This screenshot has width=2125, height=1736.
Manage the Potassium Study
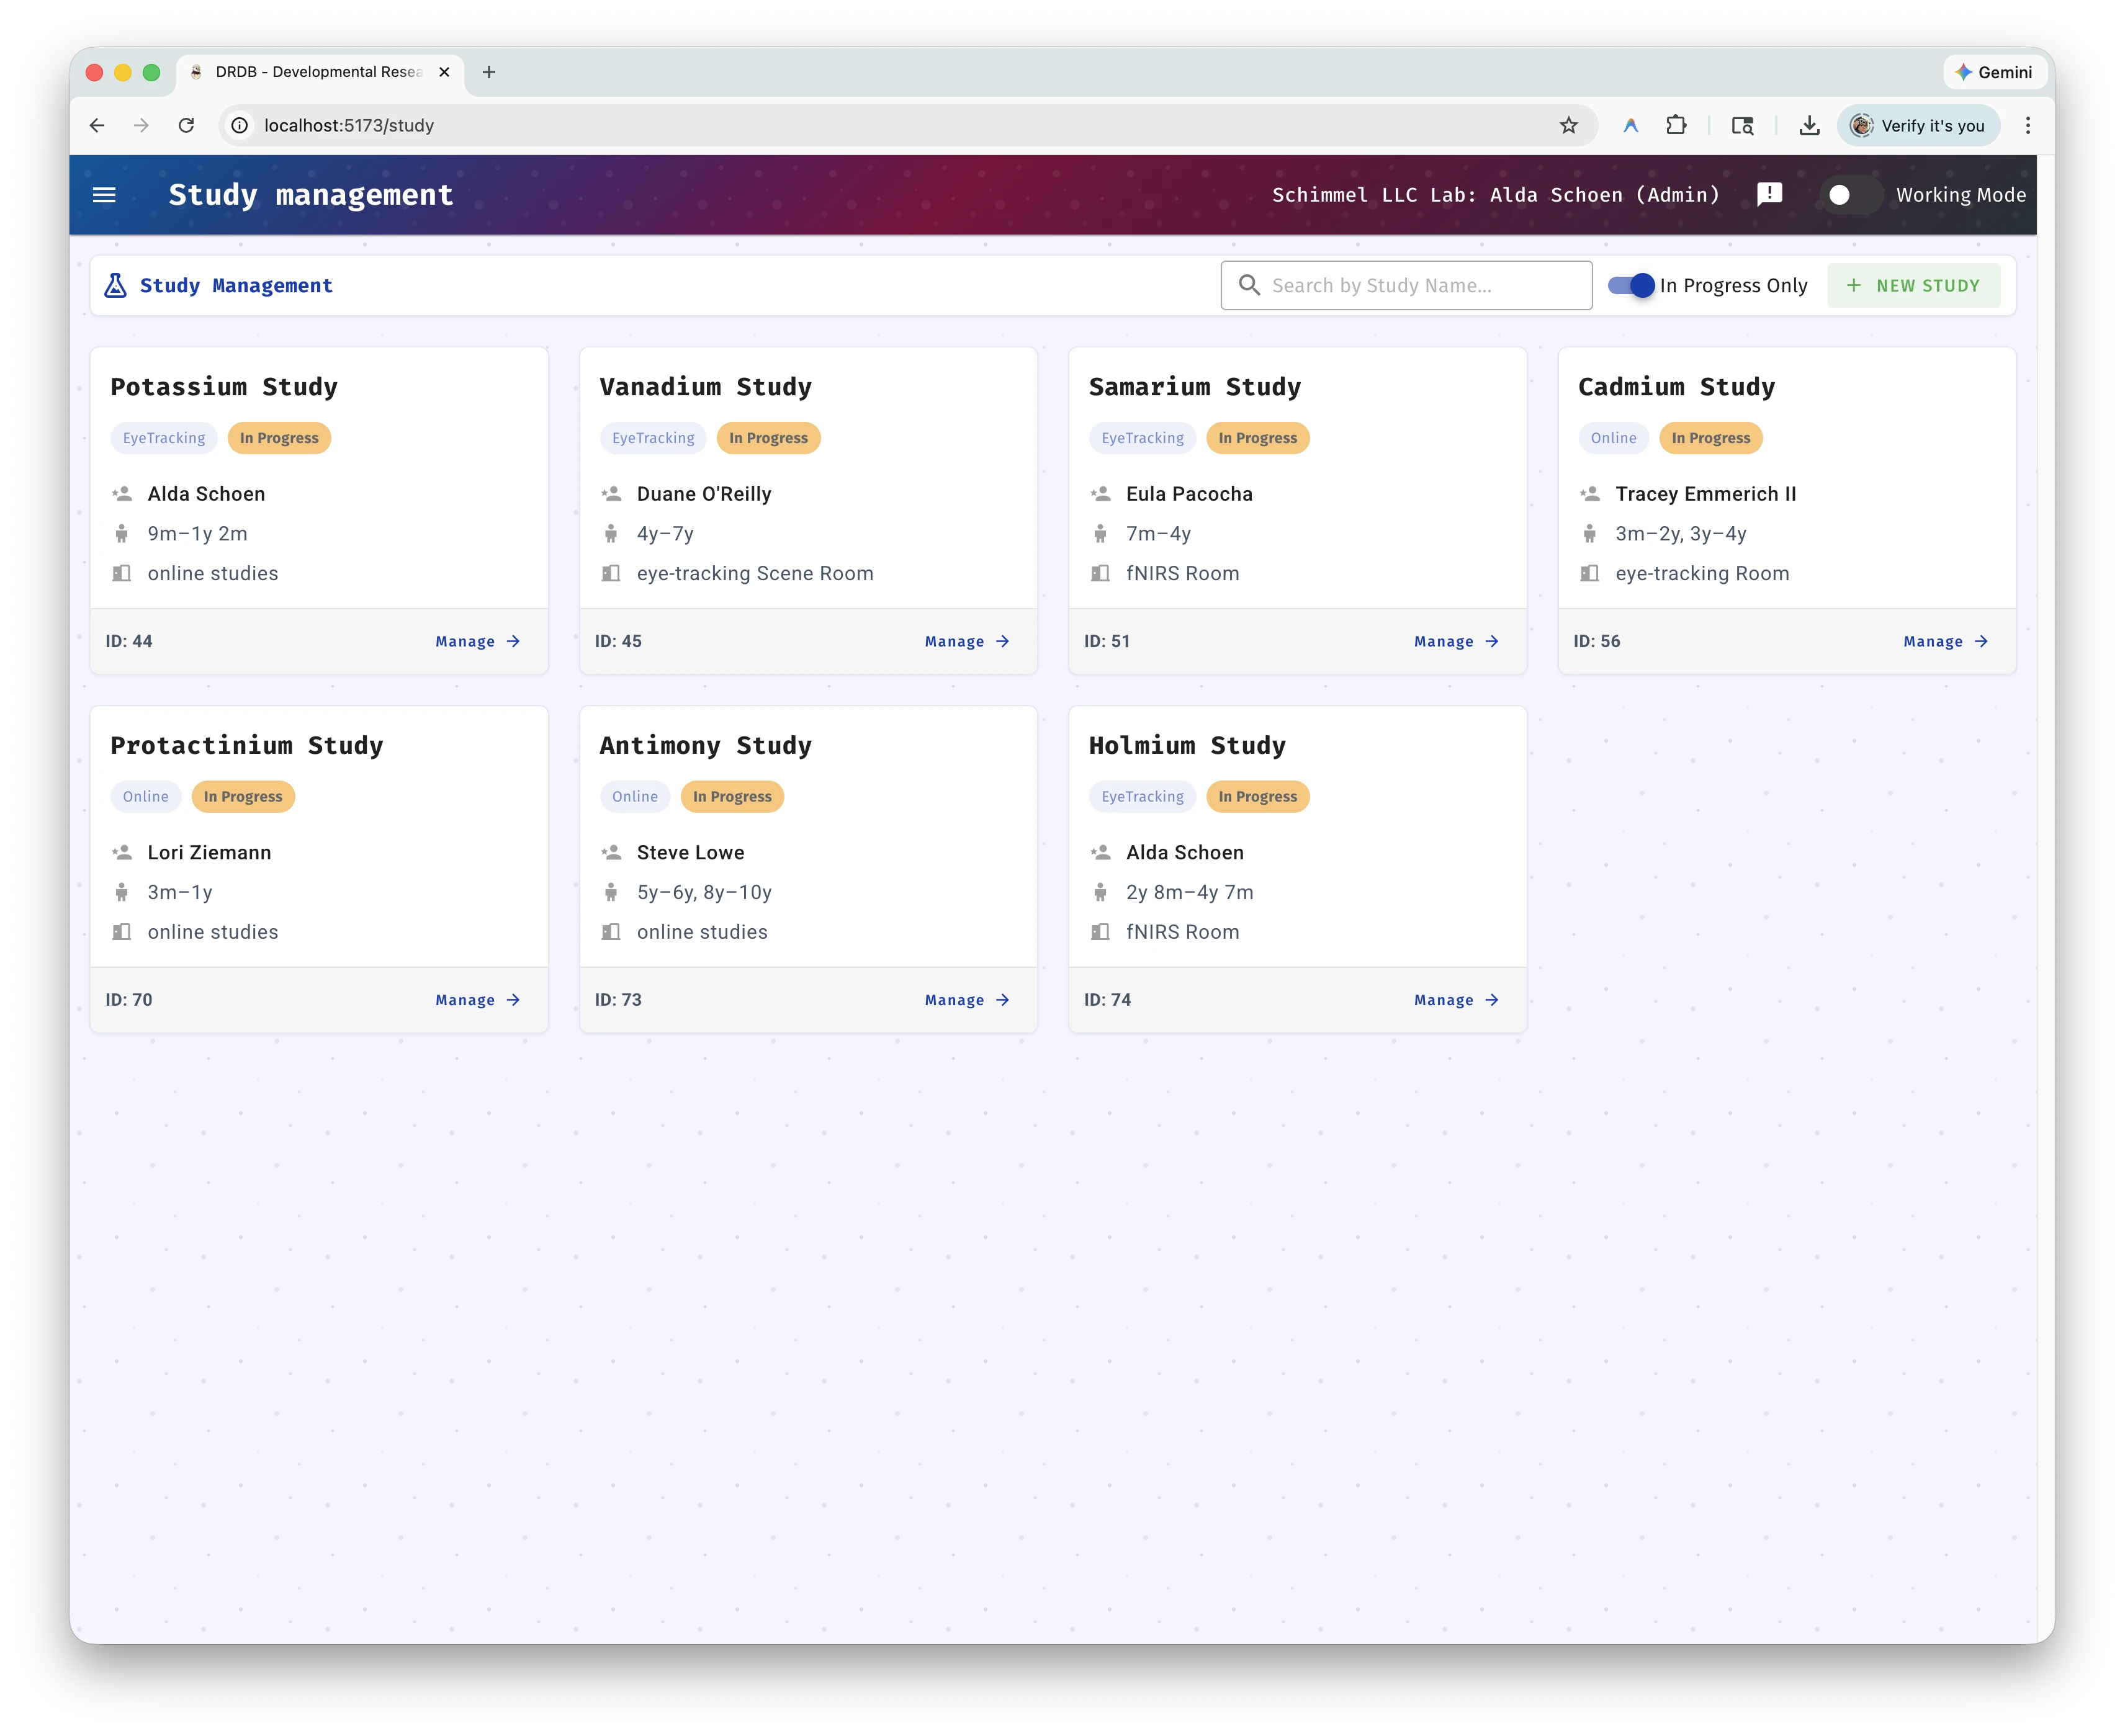click(478, 641)
